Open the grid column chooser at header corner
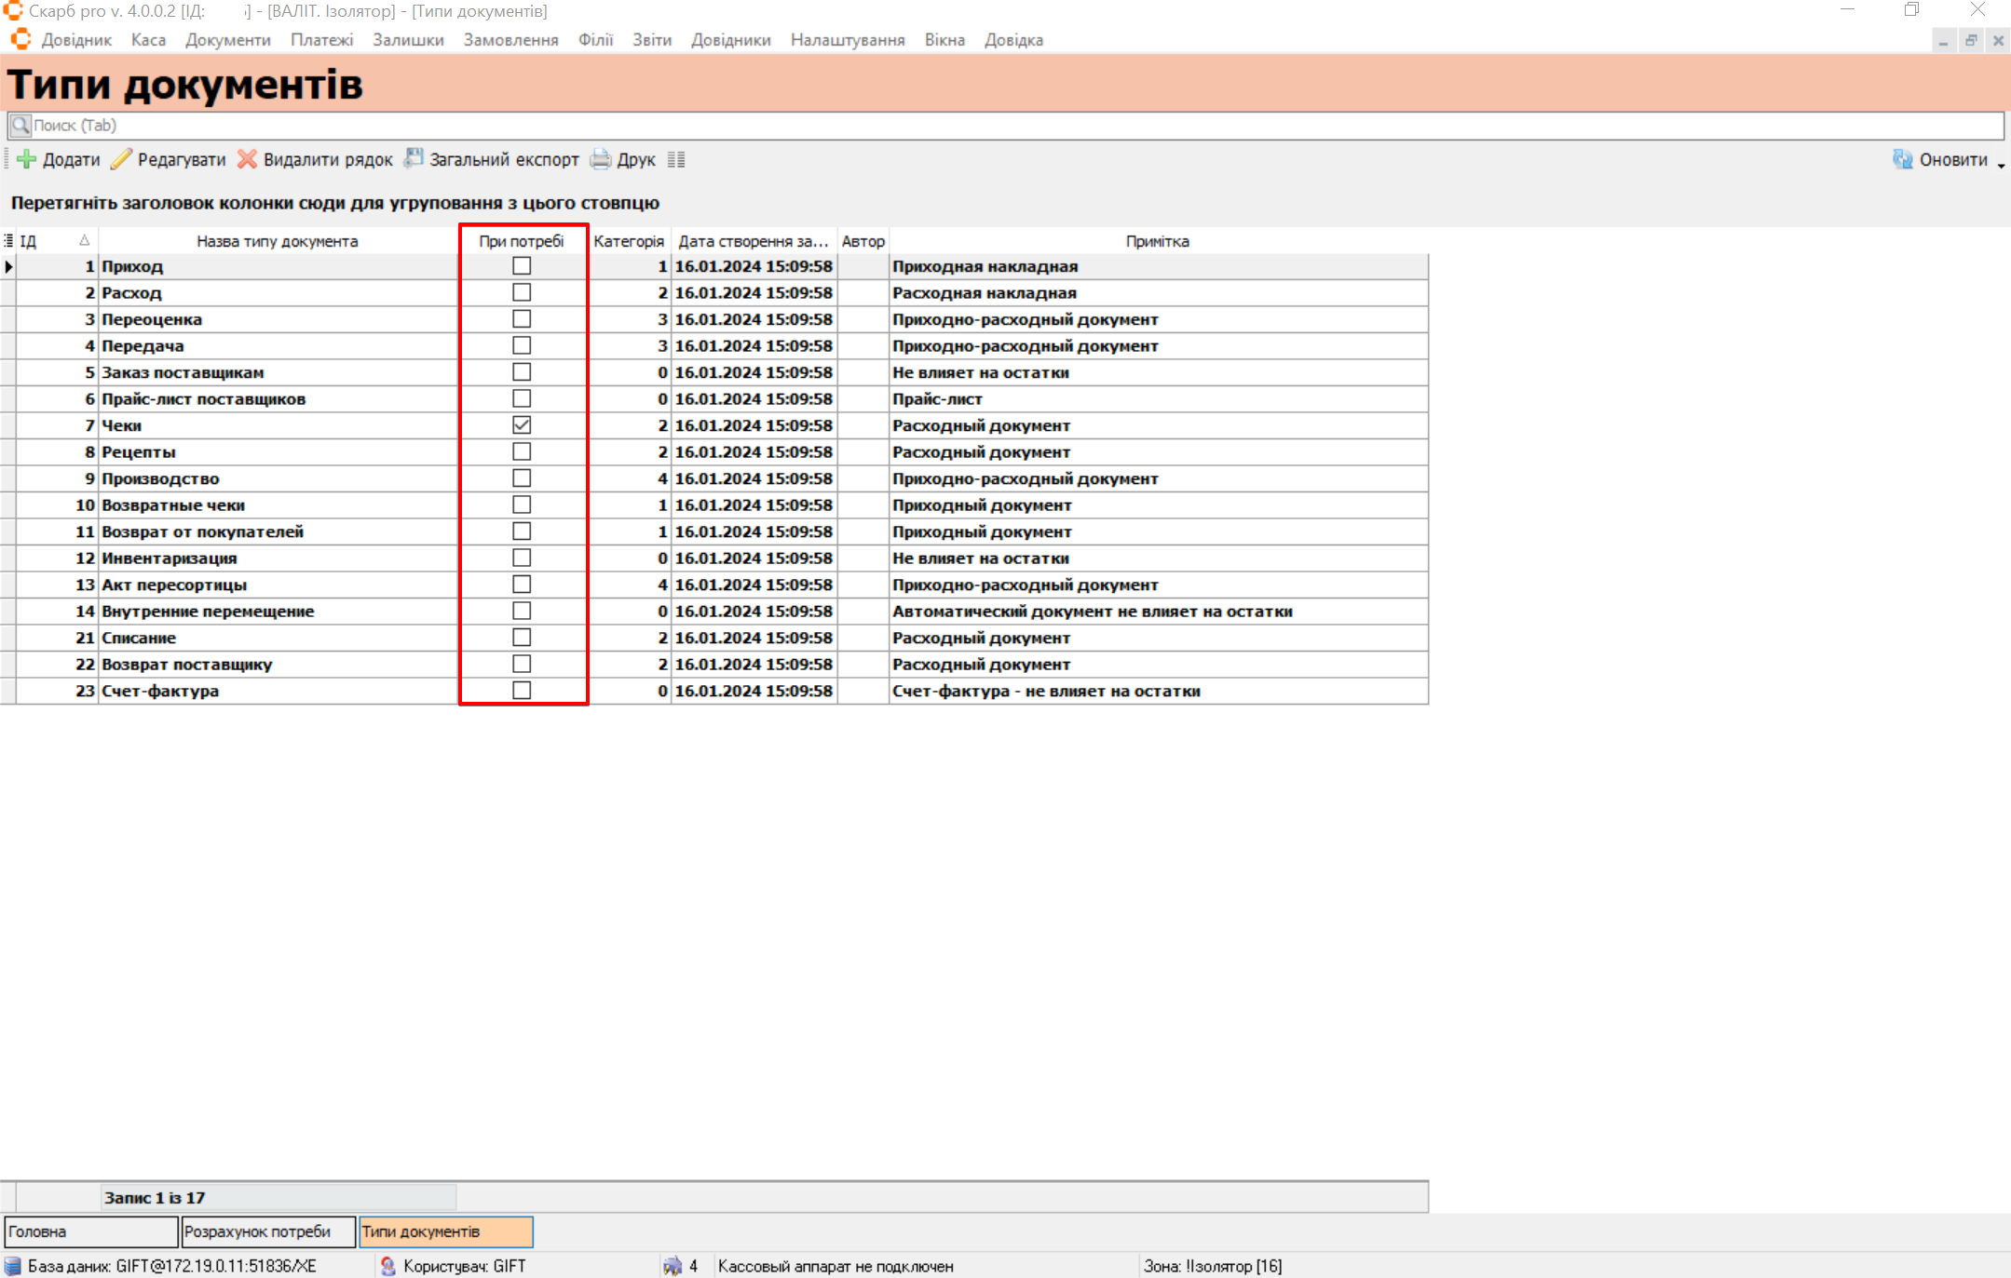This screenshot has height=1278, width=2011. 8,241
